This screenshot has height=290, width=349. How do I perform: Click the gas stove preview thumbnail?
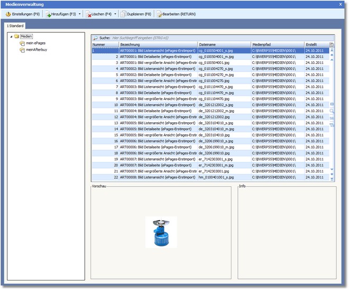[x=161, y=232]
